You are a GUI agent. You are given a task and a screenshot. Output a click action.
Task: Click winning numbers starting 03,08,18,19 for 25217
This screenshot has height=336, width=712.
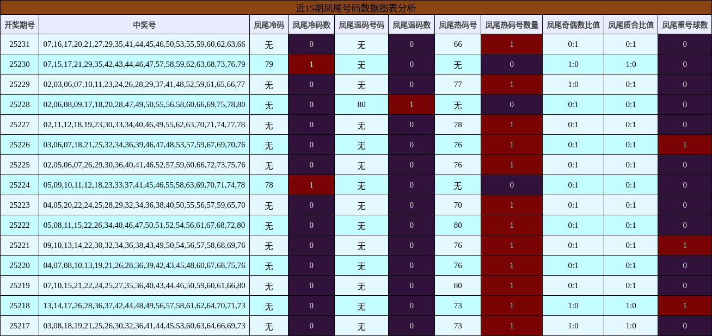tap(144, 326)
